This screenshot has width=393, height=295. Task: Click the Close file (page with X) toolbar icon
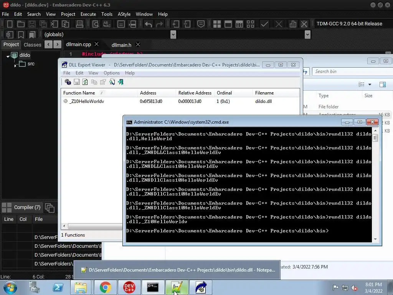coord(54,24)
